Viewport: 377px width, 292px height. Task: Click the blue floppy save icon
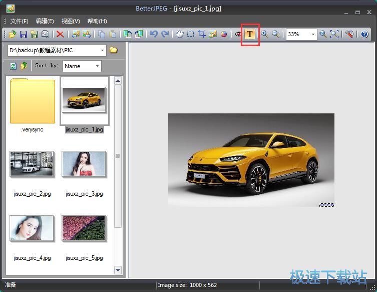(x=23, y=34)
